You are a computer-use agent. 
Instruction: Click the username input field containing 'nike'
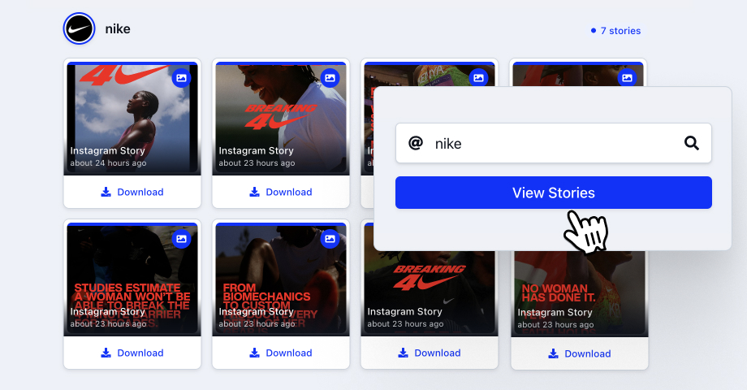click(554, 143)
